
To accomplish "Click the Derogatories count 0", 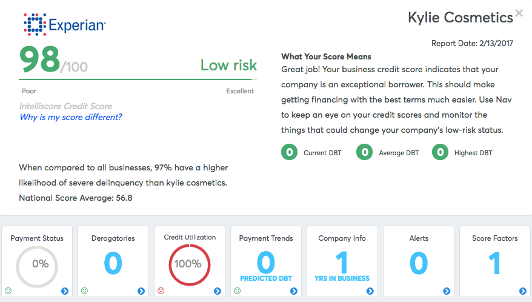I will click(x=113, y=263).
